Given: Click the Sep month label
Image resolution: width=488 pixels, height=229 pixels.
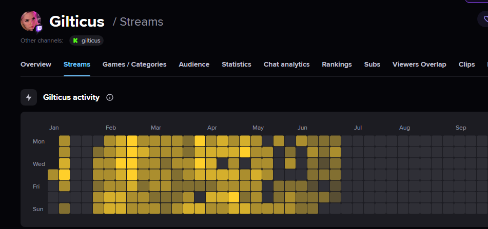Looking at the screenshot, I should [461, 128].
